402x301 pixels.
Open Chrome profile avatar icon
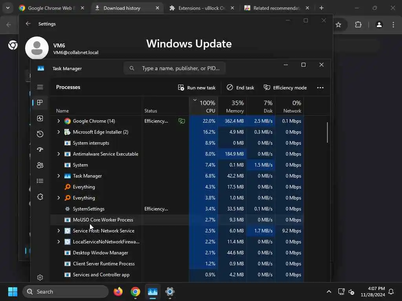379,25
